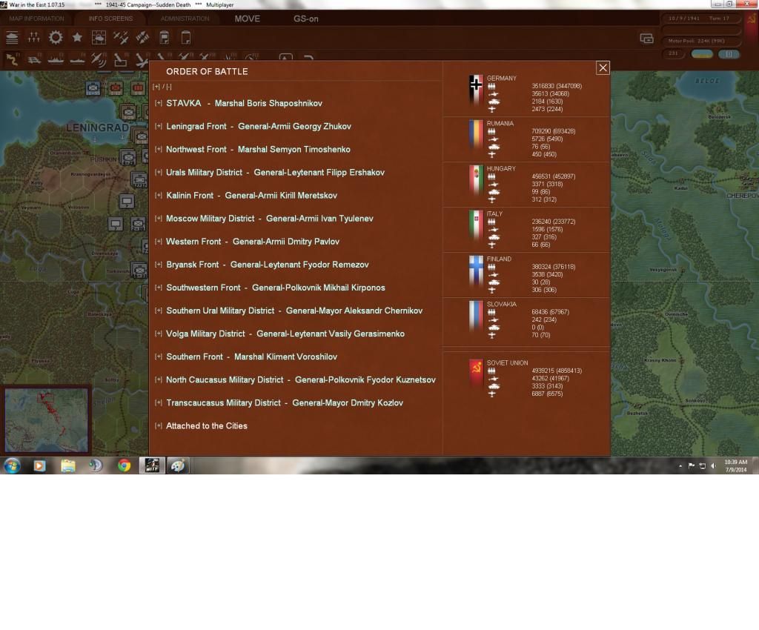Click the minimap in the lower left
759x630 pixels.
(x=47, y=420)
